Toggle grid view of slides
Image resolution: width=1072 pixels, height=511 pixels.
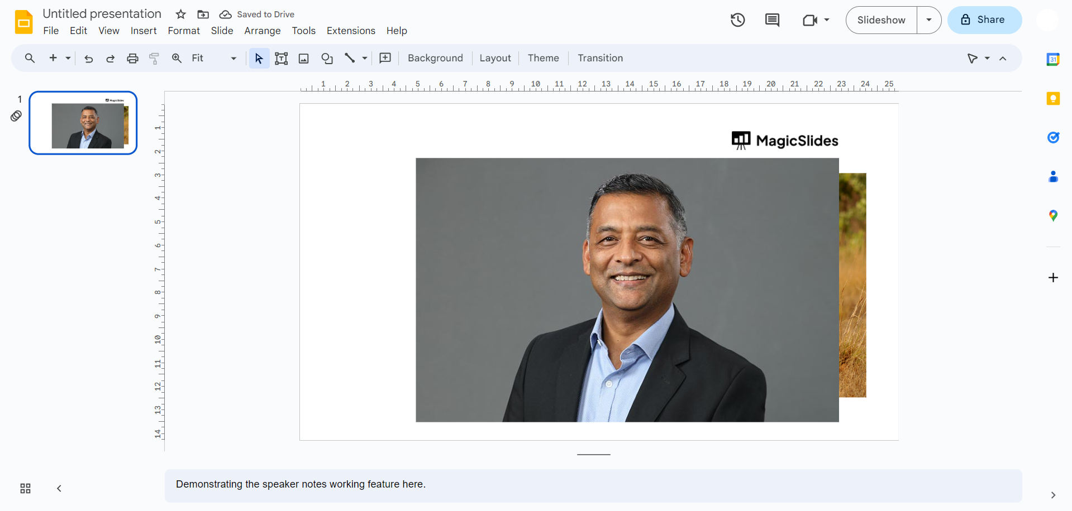26,489
